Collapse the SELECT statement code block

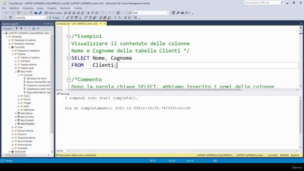coord(68,58)
